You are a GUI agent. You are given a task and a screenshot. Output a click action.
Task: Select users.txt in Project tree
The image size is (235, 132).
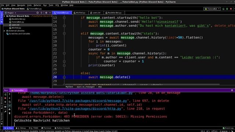click(x=15, y=25)
